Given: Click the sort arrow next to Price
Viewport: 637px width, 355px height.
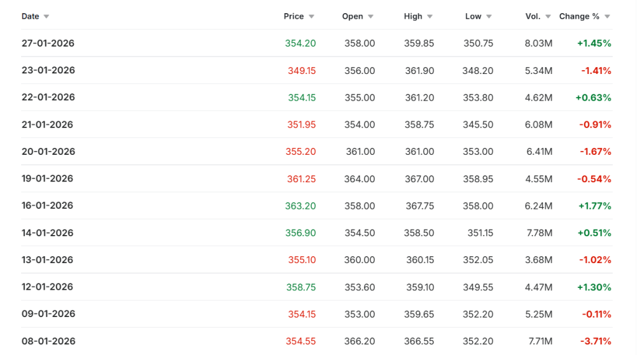Looking at the screenshot, I should pos(312,17).
